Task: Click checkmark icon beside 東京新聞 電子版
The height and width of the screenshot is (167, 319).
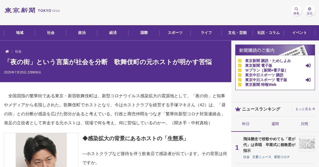Action: click(x=240, y=65)
